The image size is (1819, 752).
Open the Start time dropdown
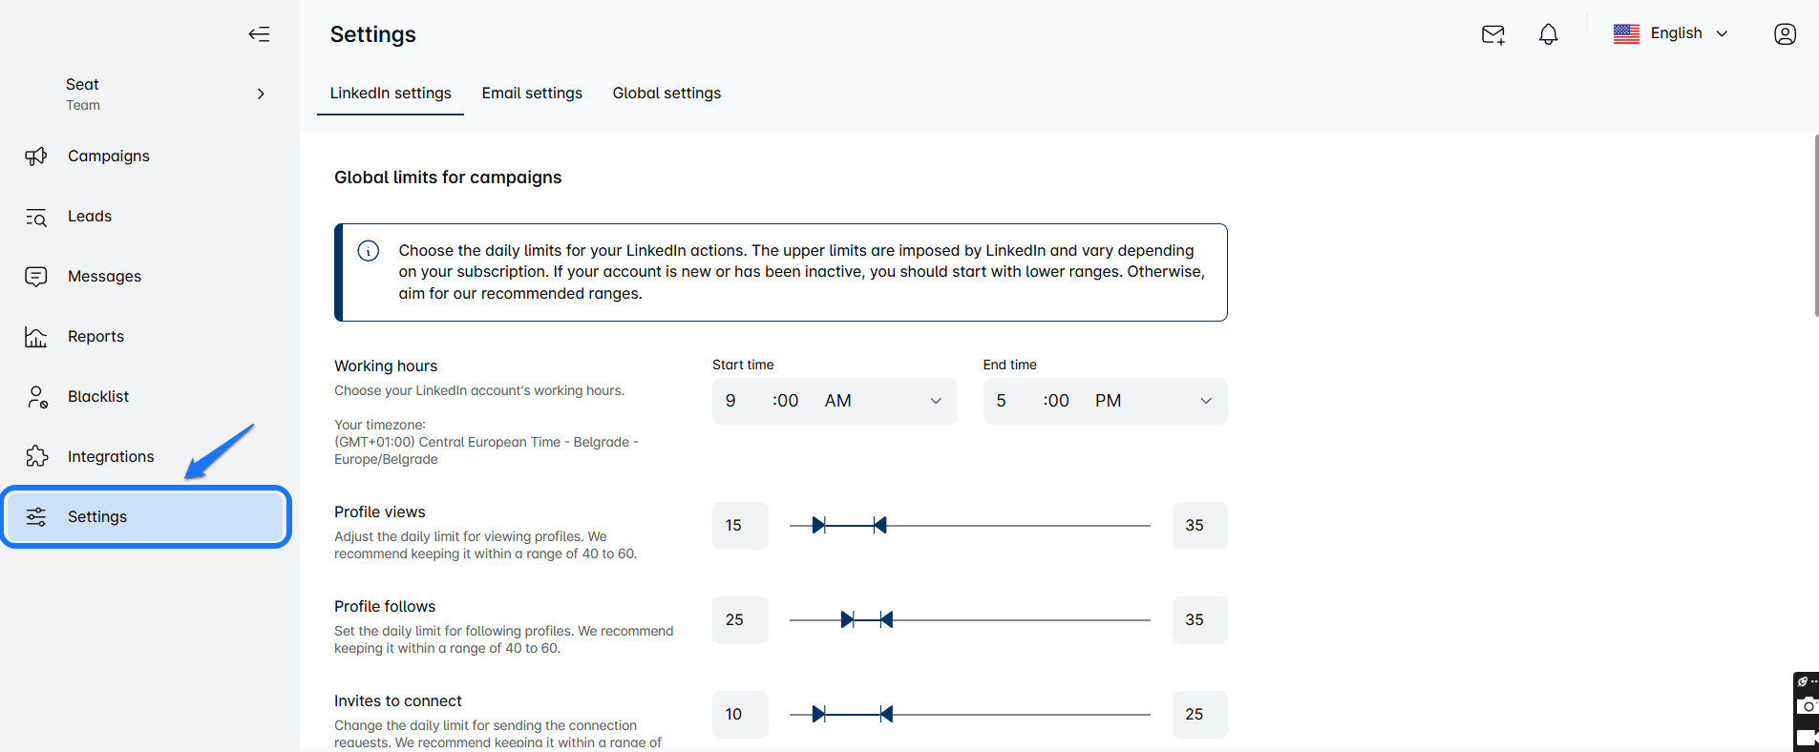834,401
